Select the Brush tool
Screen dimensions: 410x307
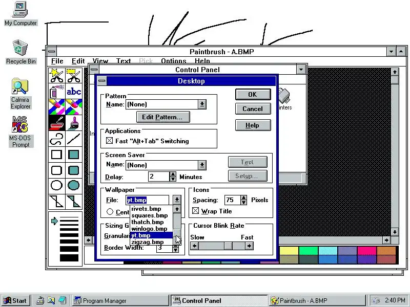coord(74,123)
